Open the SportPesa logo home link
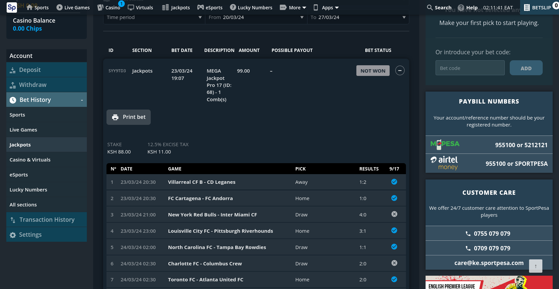Viewport: 559px width, 289px height. 12,7
